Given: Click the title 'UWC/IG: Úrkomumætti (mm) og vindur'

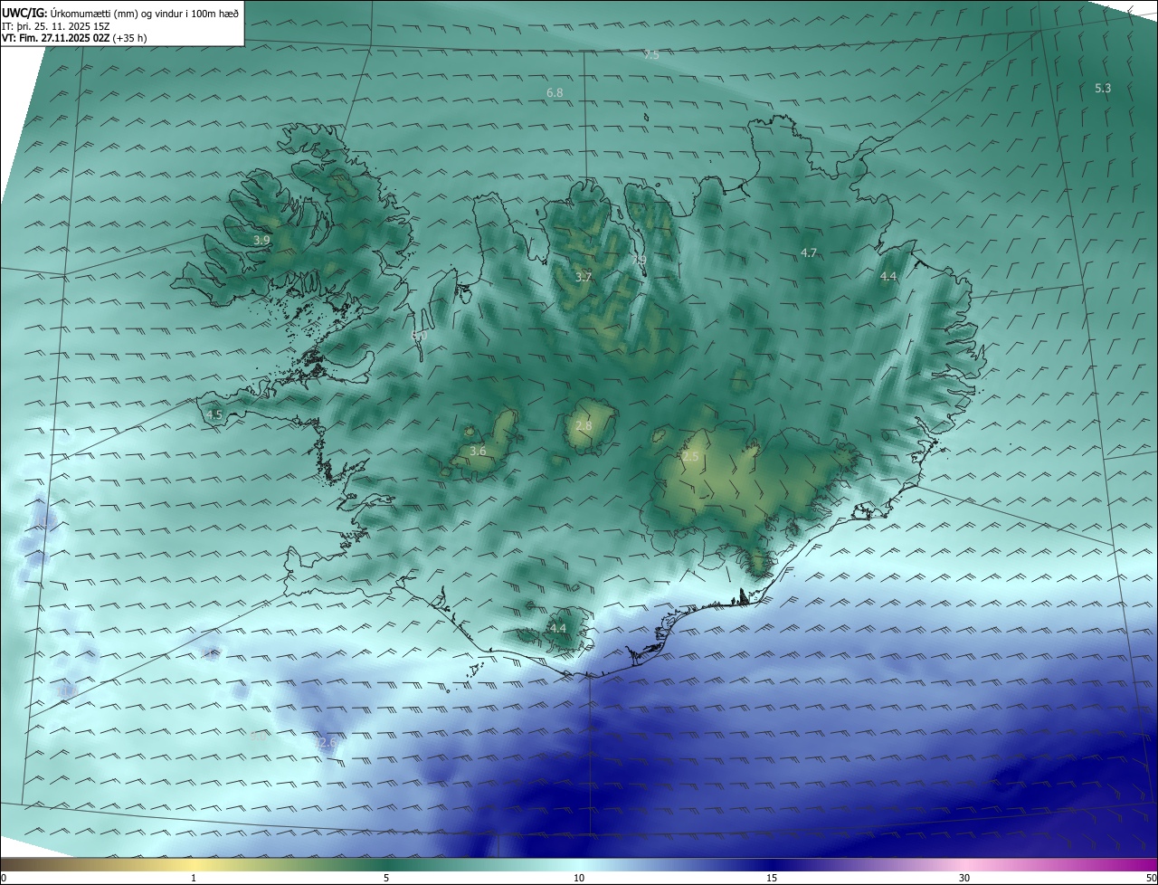Looking at the screenshot, I should 120,13.
